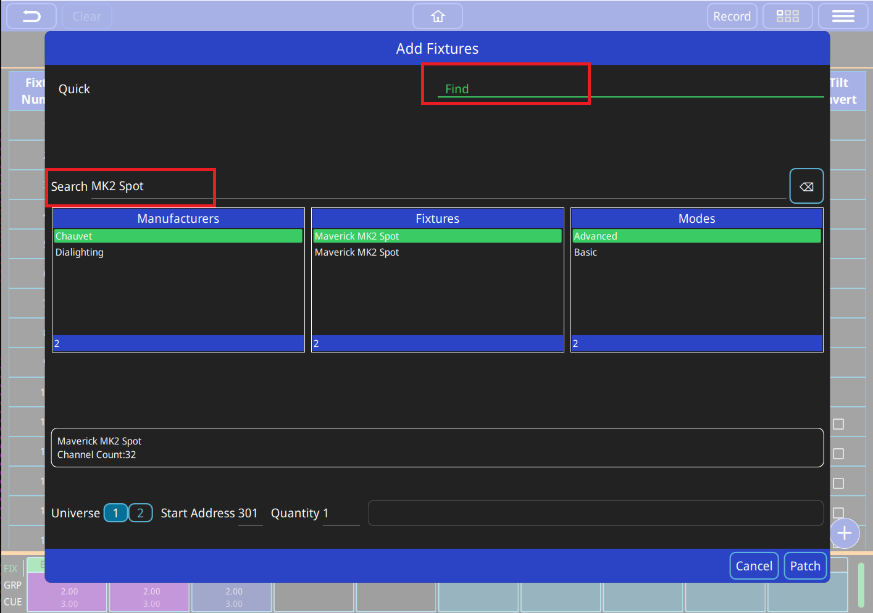873x613 pixels.
Task: Open the hamburger menu
Action: (843, 17)
